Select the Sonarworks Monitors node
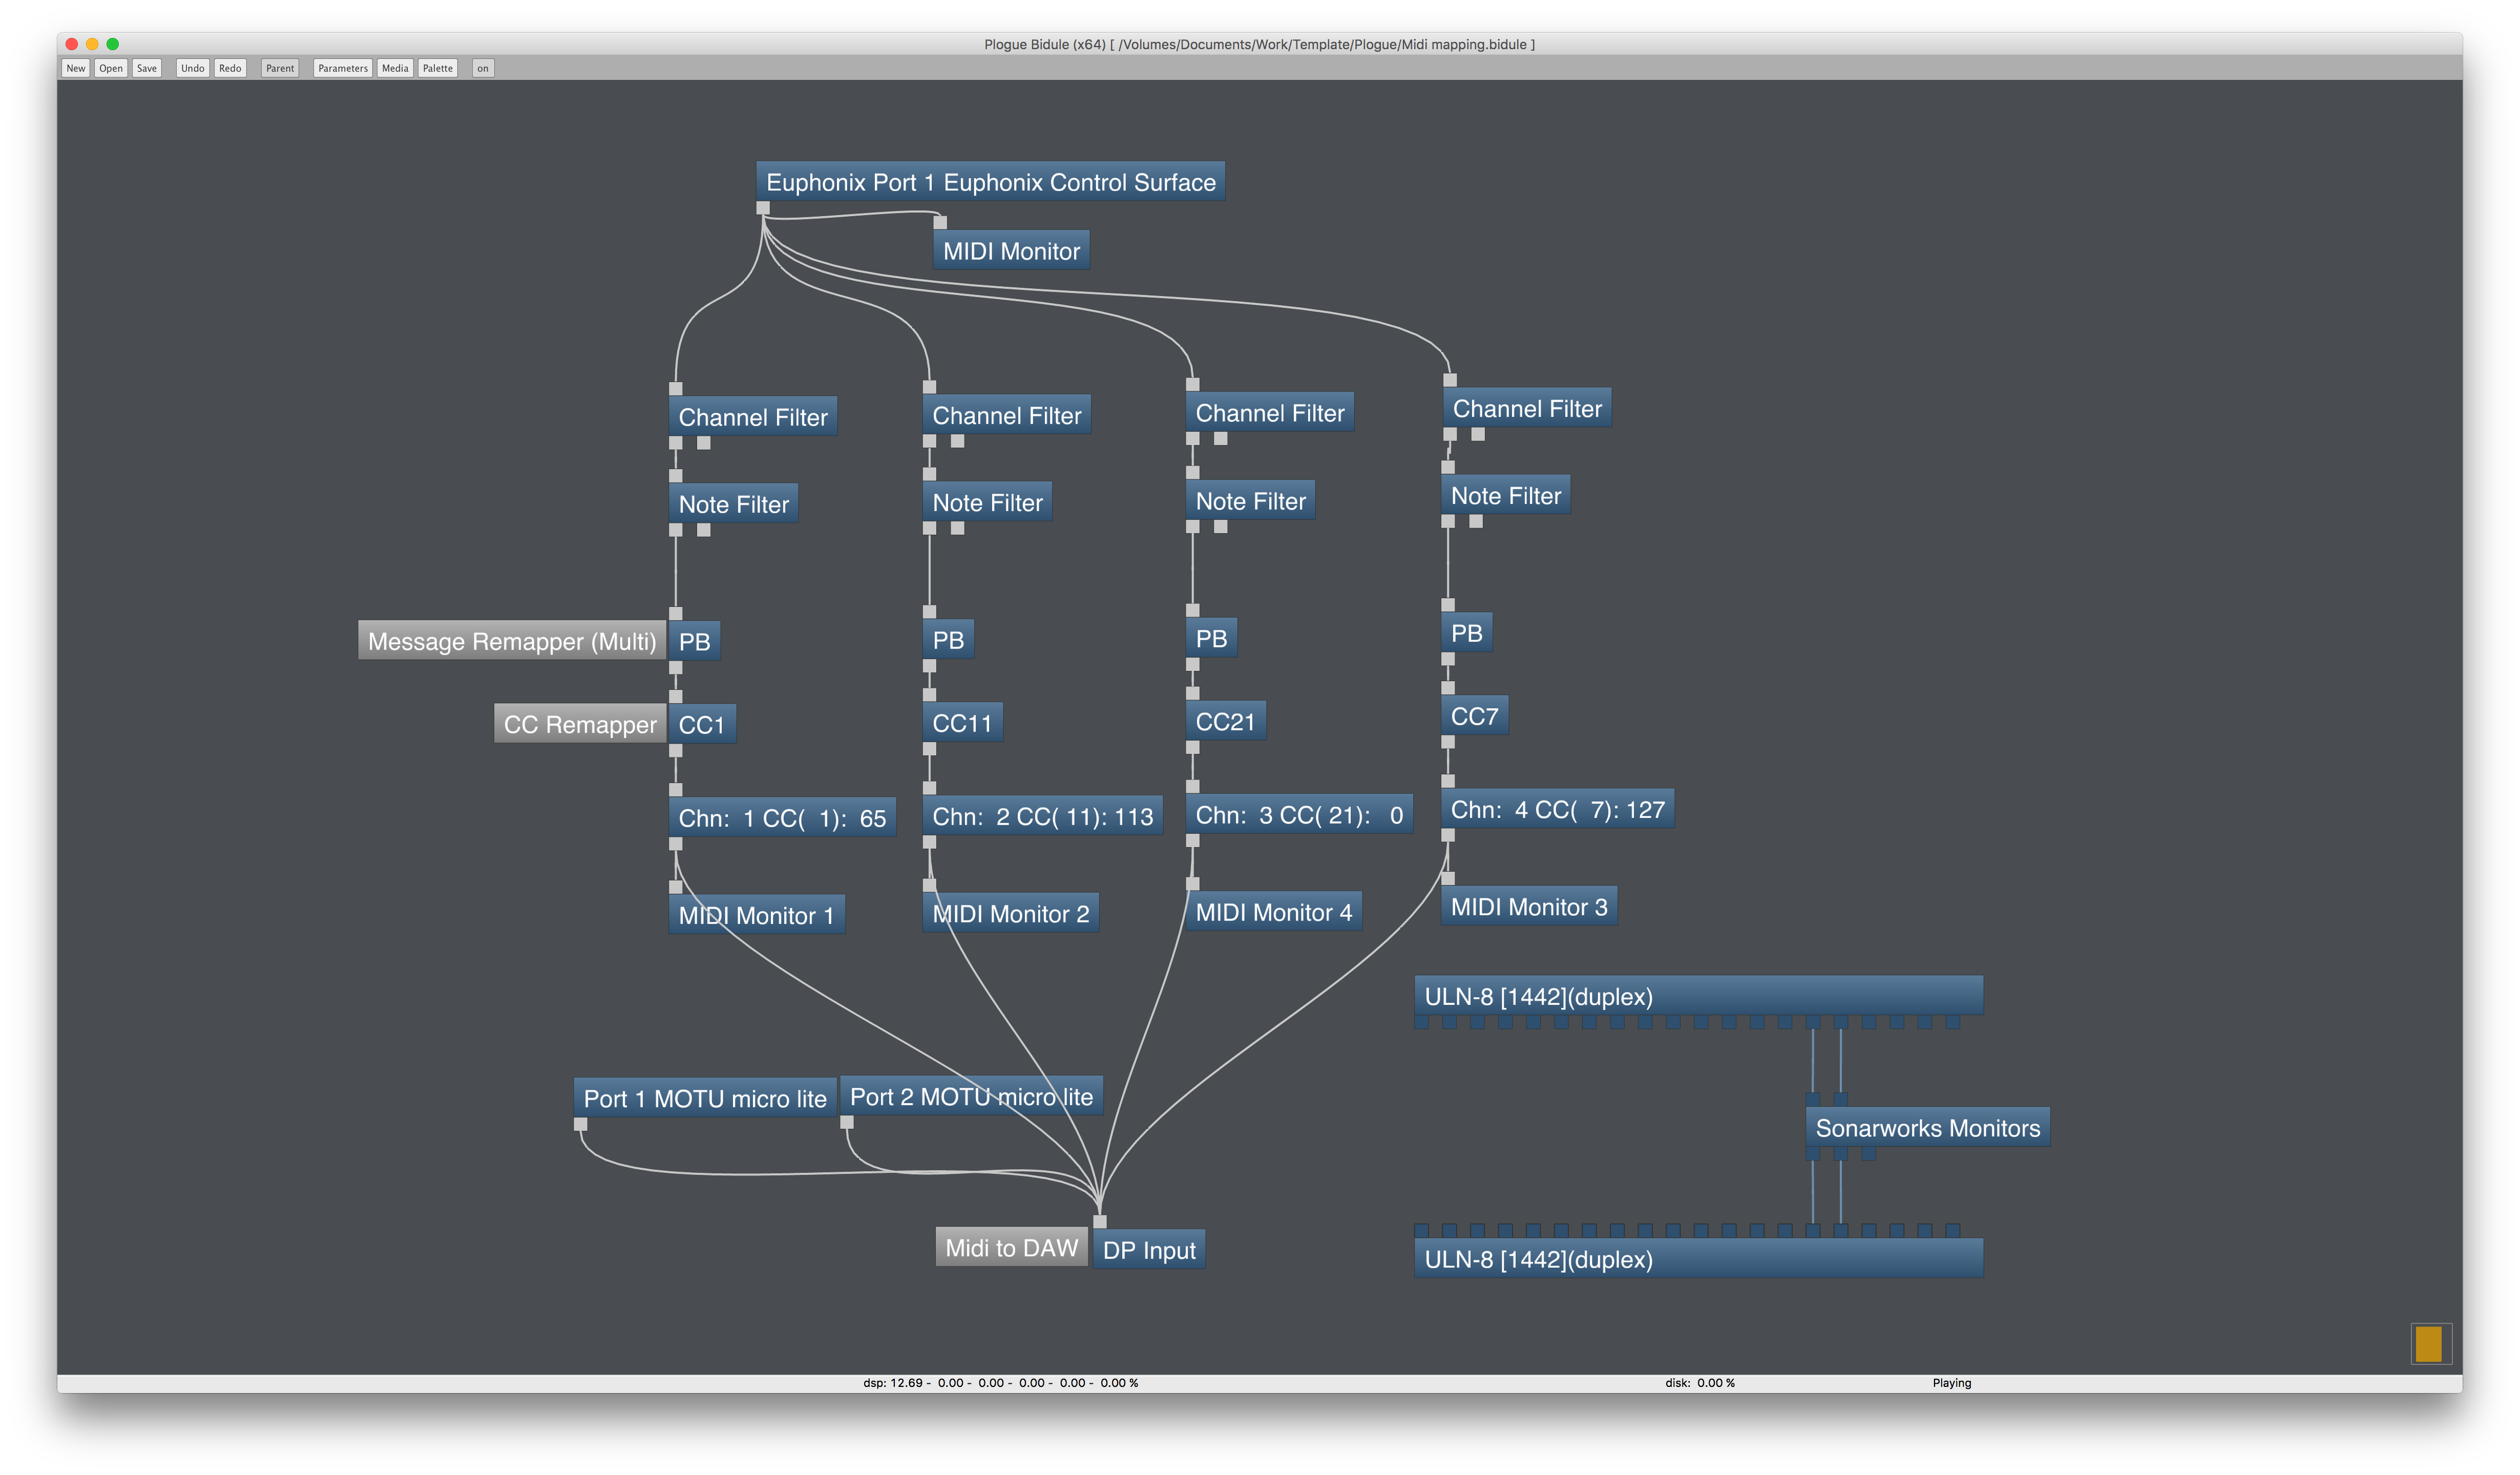Image resolution: width=2520 pixels, height=1475 pixels. [x=1927, y=1128]
